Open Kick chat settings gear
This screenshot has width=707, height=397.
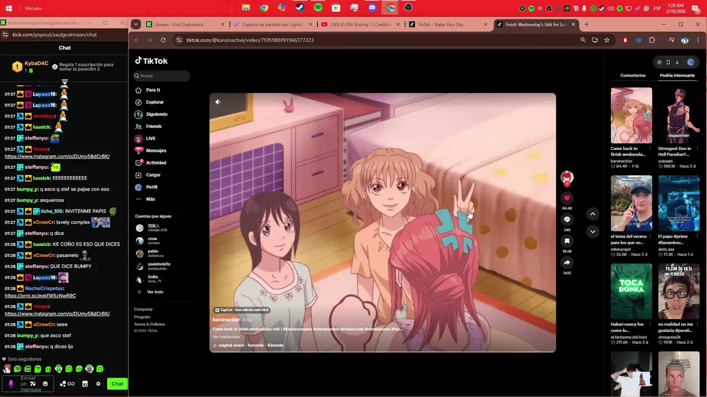[x=98, y=384]
